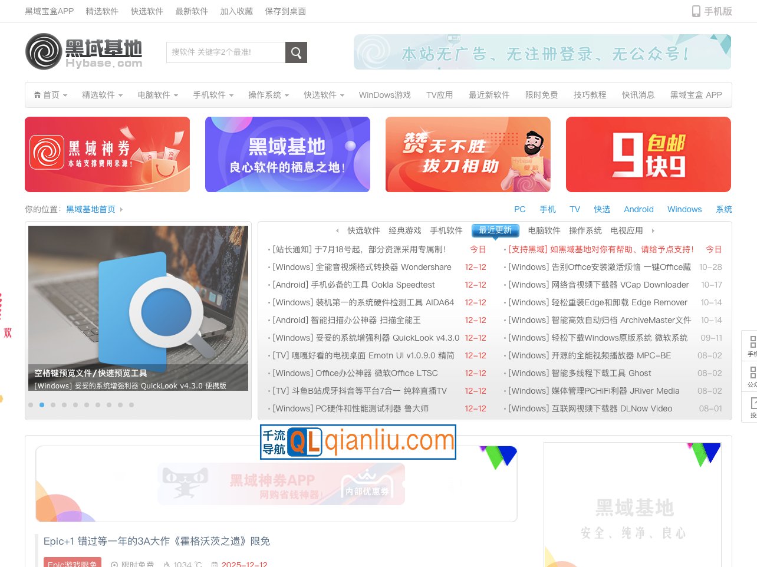Open the AIDA64 hardware detection tool link
Viewport: 757px width, 567px height.
[x=363, y=302]
